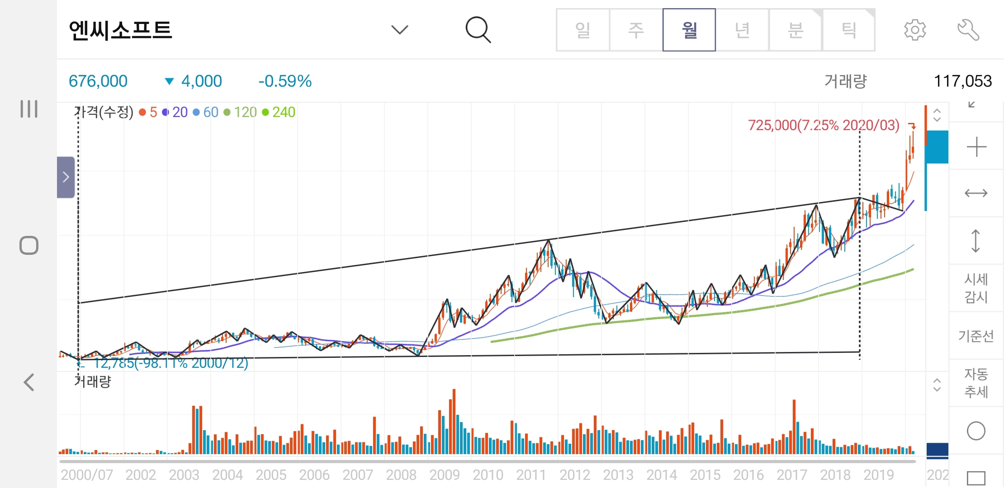This screenshot has width=1004, height=488.
Task: Expand the 엔씨소프트 stock dropdown chevron
Action: [399, 30]
